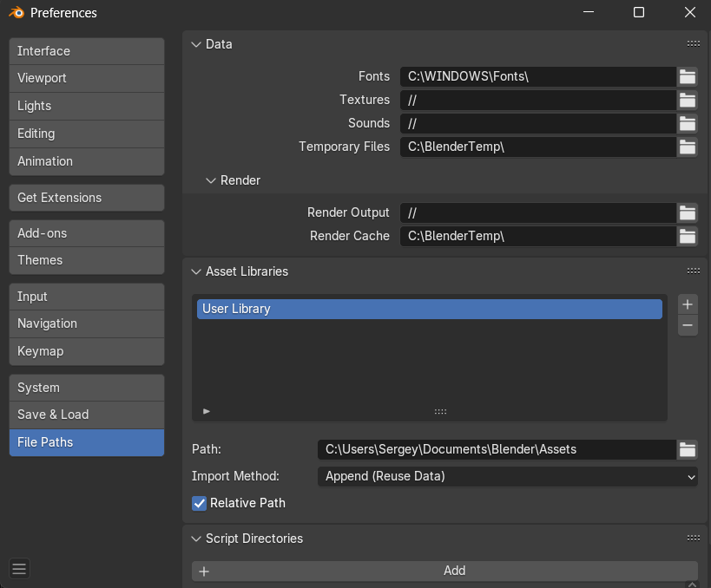Go to the Keymap preferences tab
711x588 pixels.
tap(87, 351)
